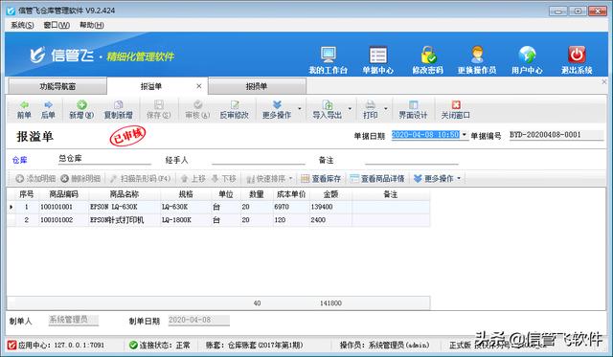Switch to 报损单 tab

pos(257,86)
